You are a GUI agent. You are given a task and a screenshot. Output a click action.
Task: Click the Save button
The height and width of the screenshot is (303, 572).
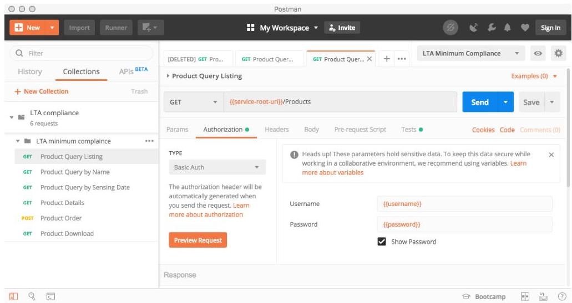point(531,102)
